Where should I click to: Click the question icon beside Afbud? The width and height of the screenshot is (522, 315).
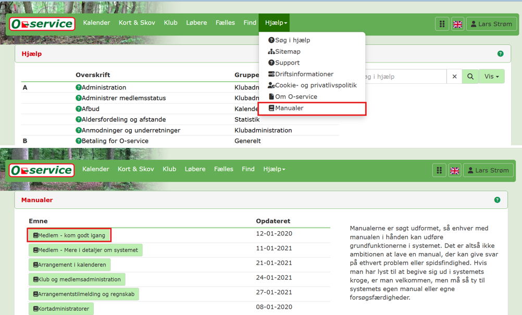coord(79,109)
